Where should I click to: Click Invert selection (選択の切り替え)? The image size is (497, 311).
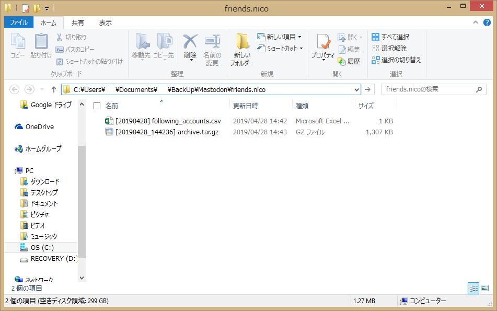point(396,60)
